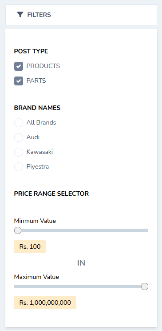162x331 pixels.
Task: Click the PRICE RANGE SELECTOR heading
Action: click(51, 194)
